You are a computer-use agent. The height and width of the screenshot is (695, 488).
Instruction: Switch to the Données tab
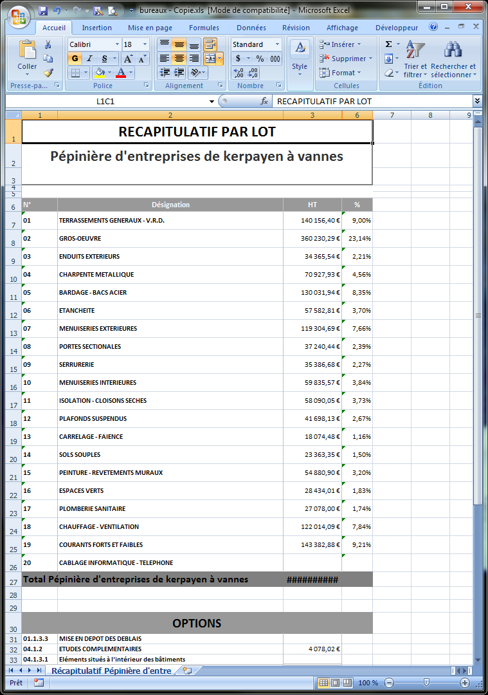click(x=251, y=28)
